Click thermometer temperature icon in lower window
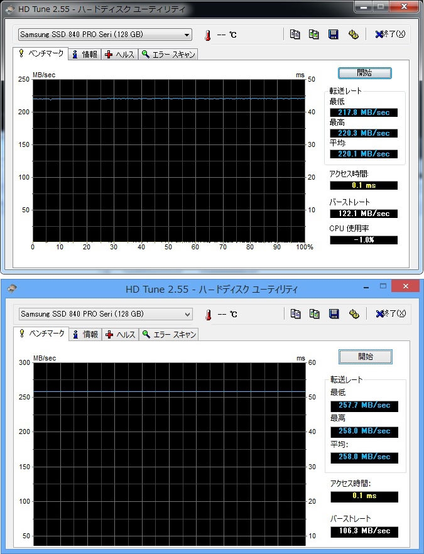The height and width of the screenshot is (554, 424). (x=209, y=315)
